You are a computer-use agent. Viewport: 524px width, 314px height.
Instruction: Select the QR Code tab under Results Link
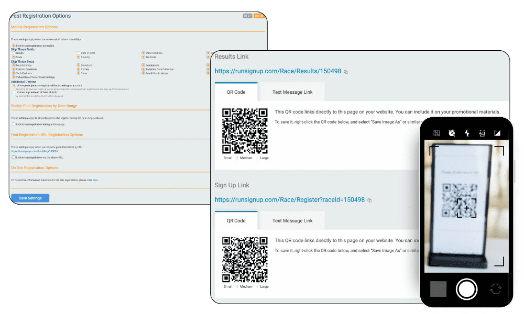click(x=236, y=92)
